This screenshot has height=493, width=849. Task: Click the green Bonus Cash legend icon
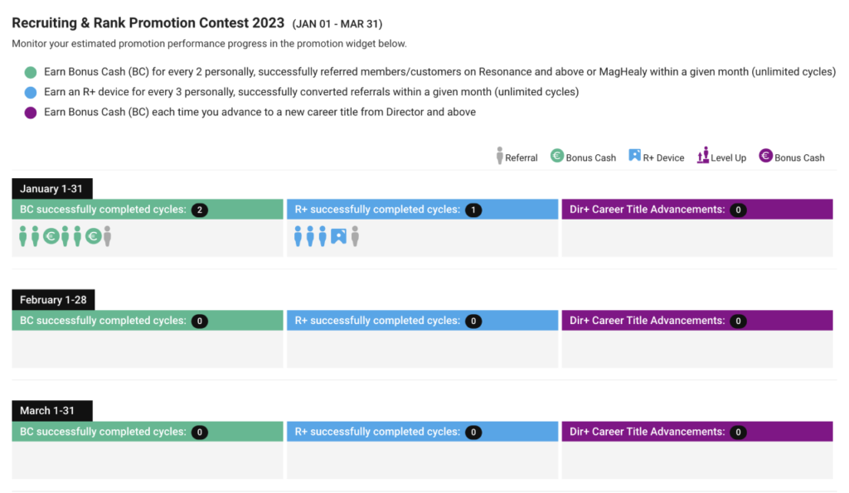point(556,156)
